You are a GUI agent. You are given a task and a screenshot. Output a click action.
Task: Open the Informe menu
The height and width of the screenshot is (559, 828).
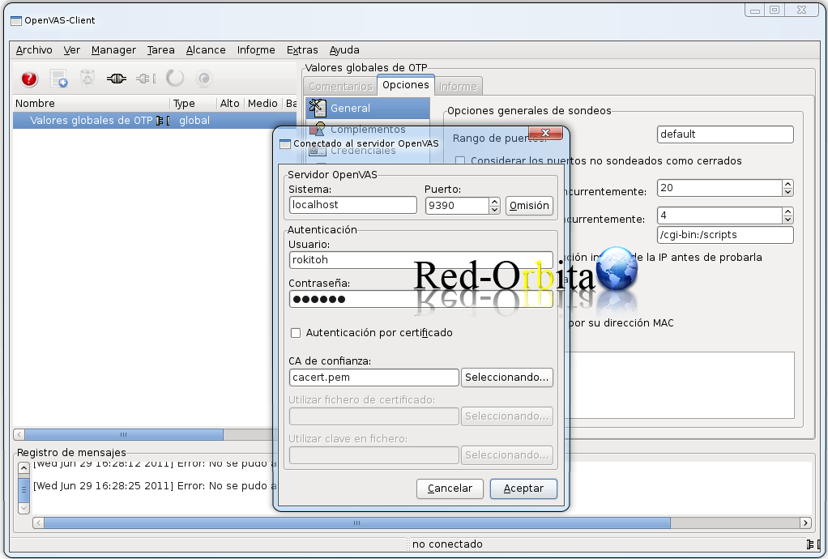click(x=256, y=50)
